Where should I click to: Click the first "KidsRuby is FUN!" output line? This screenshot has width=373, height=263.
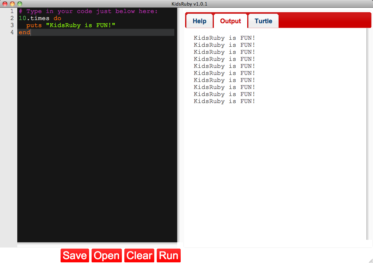pyautogui.click(x=224, y=38)
